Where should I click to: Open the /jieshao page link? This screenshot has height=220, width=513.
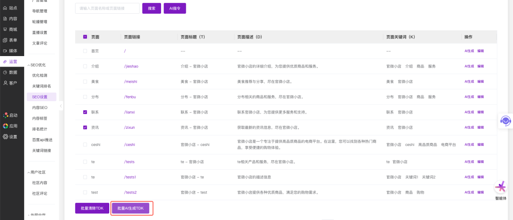[x=131, y=67]
